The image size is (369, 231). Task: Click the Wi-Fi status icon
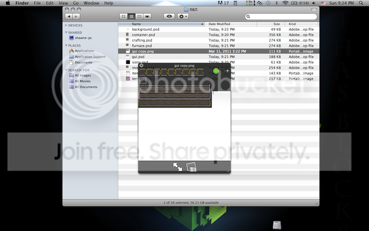[285, 3]
